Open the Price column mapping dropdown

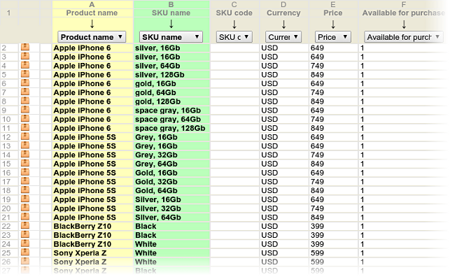click(333, 37)
